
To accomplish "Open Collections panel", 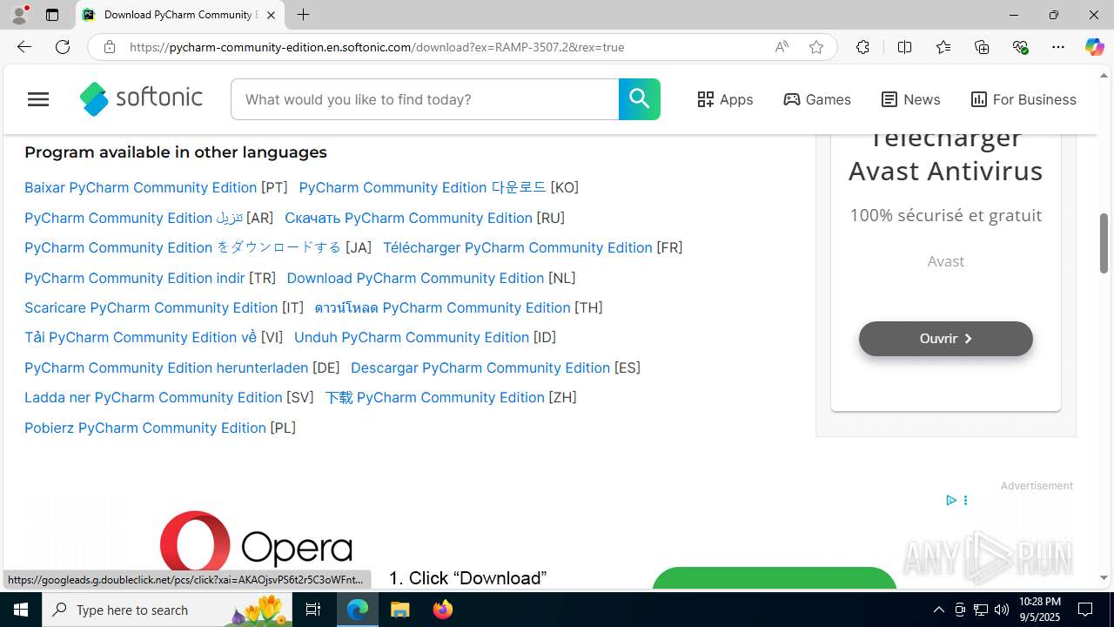I will click(982, 47).
